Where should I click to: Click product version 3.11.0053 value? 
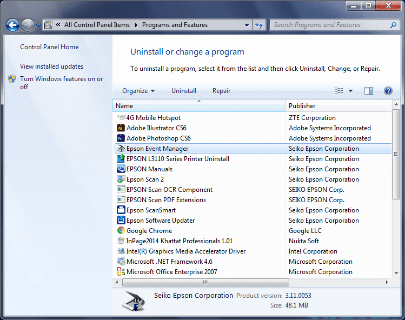point(298,296)
